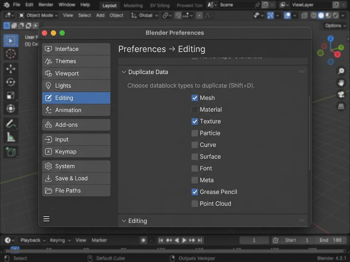Select the Rotate tool

click(x=11, y=82)
